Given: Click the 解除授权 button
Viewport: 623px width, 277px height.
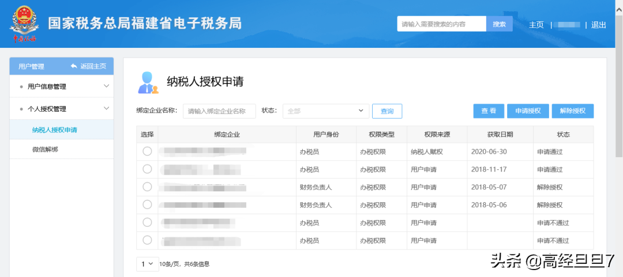Looking at the screenshot, I should tap(573, 111).
